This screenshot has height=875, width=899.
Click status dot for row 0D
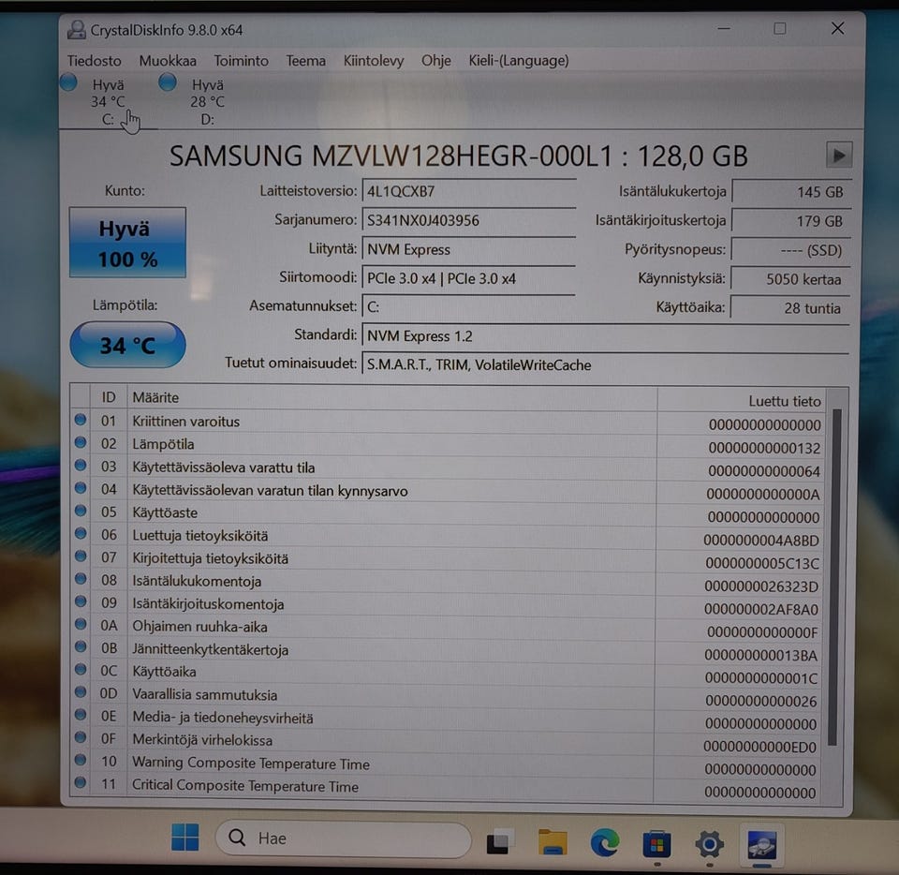click(81, 691)
